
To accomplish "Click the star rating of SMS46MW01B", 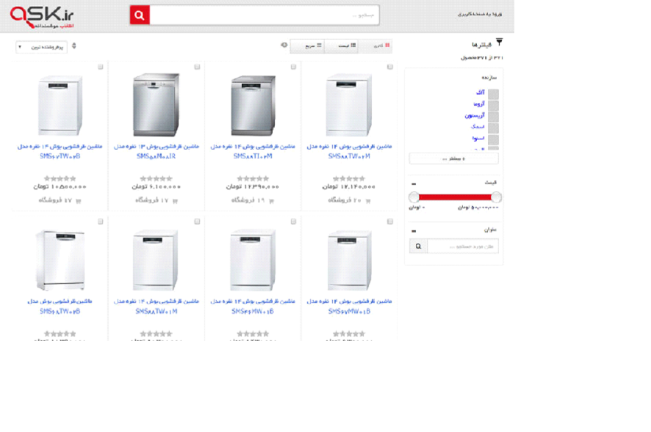I will pos(253,334).
